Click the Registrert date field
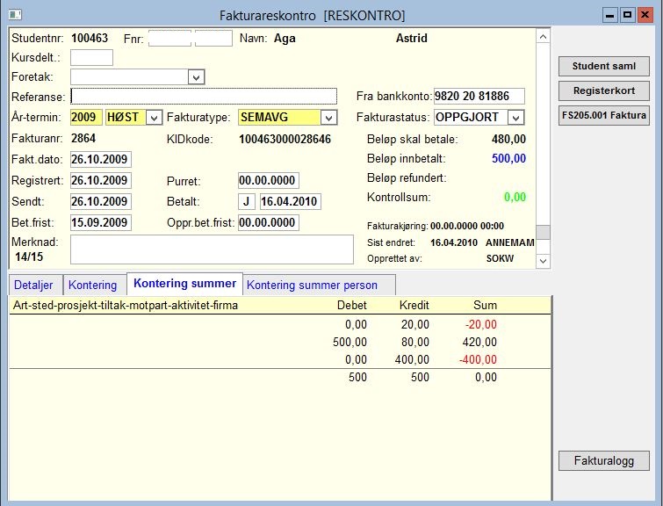The height and width of the screenshot is (506, 663). (101, 181)
